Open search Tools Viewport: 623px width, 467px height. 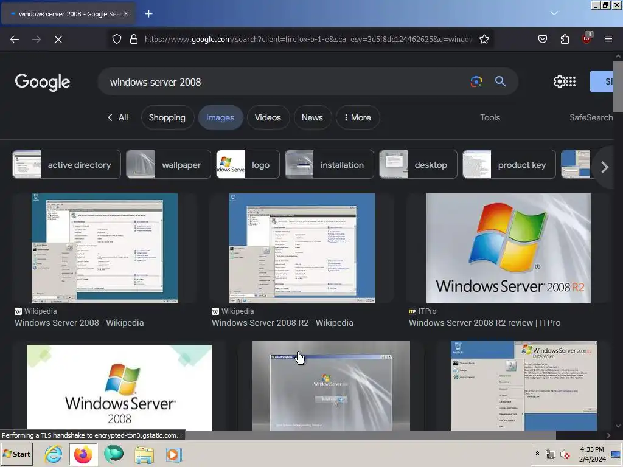(x=490, y=117)
